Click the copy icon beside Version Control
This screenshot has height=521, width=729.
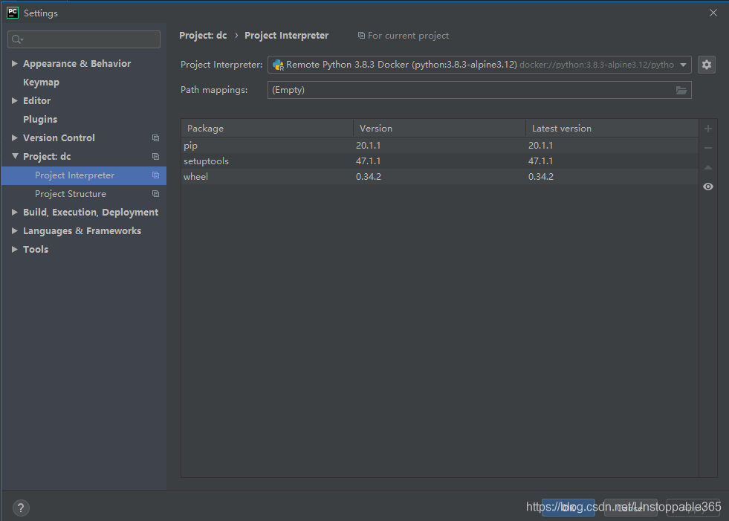coord(156,138)
